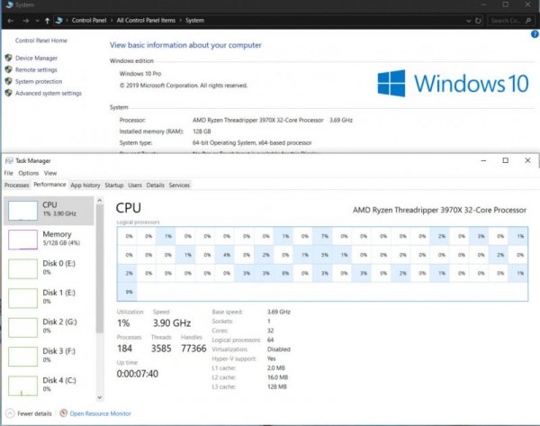Screen dimensions: 540x426
Task: Select Disk 4 (C:) performance item
Action: click(x=49, y=385)
